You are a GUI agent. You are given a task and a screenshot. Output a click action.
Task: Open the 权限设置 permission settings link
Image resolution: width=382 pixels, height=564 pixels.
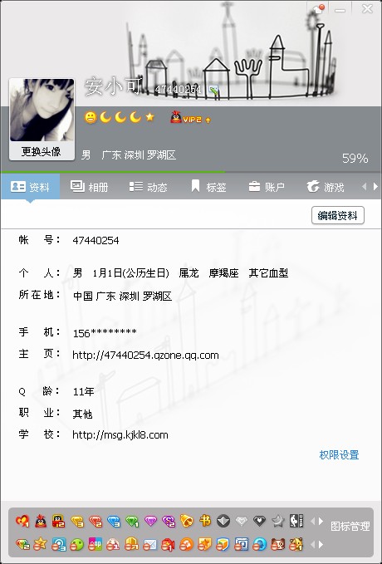(x=339, y=454)
